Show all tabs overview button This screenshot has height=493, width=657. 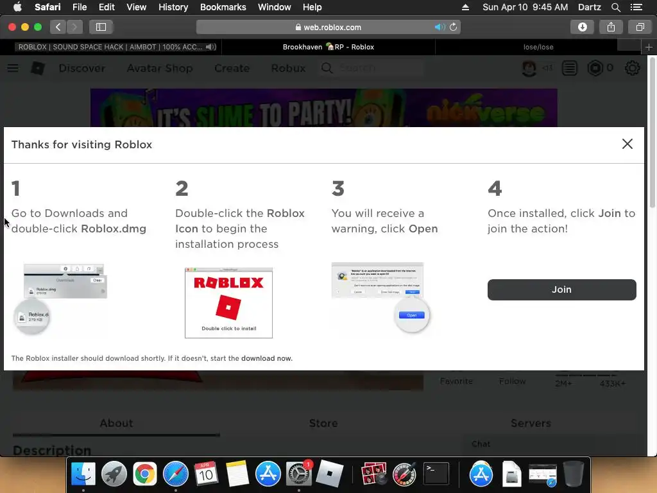[x=640, y=27]
